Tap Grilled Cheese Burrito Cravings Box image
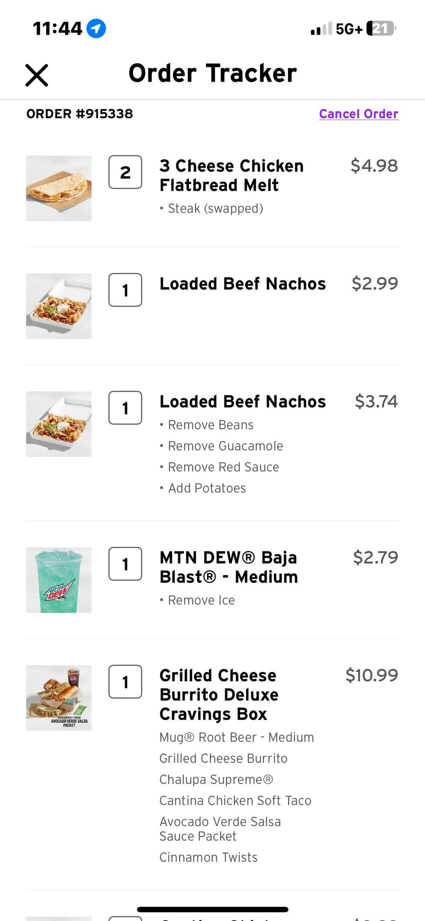Screen dimensions: 425x921 (x=59, y=698)
